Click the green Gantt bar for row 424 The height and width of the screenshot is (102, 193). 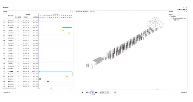click(x=40, y=79)
